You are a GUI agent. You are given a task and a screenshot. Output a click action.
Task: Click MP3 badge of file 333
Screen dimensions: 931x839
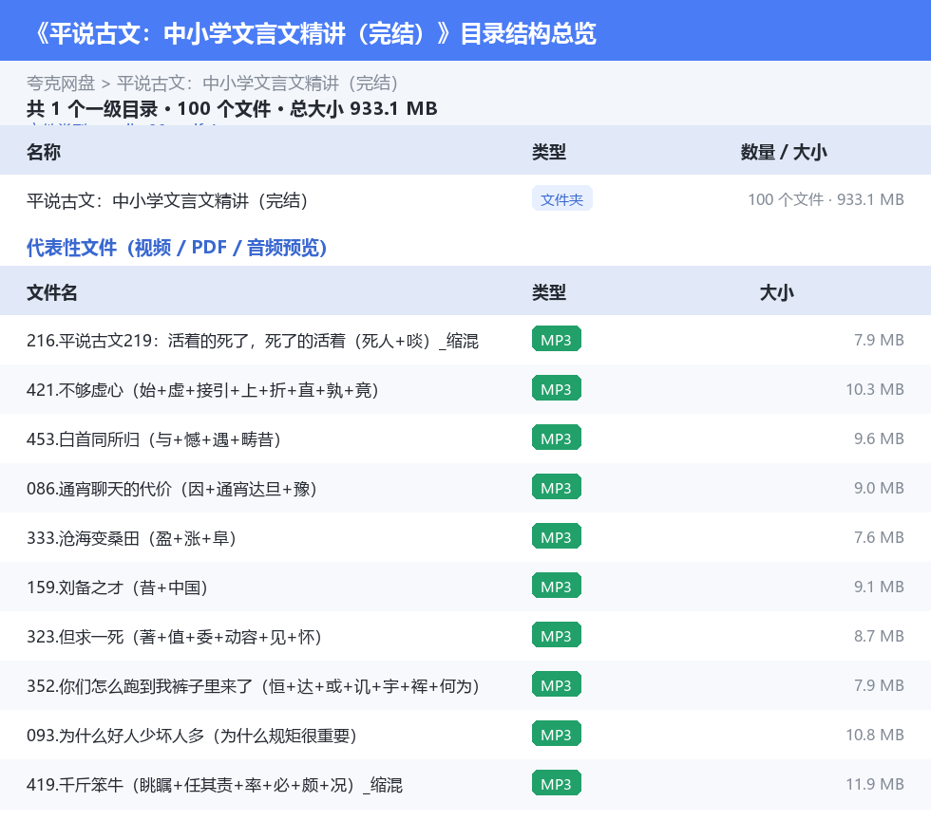point(557,536)
